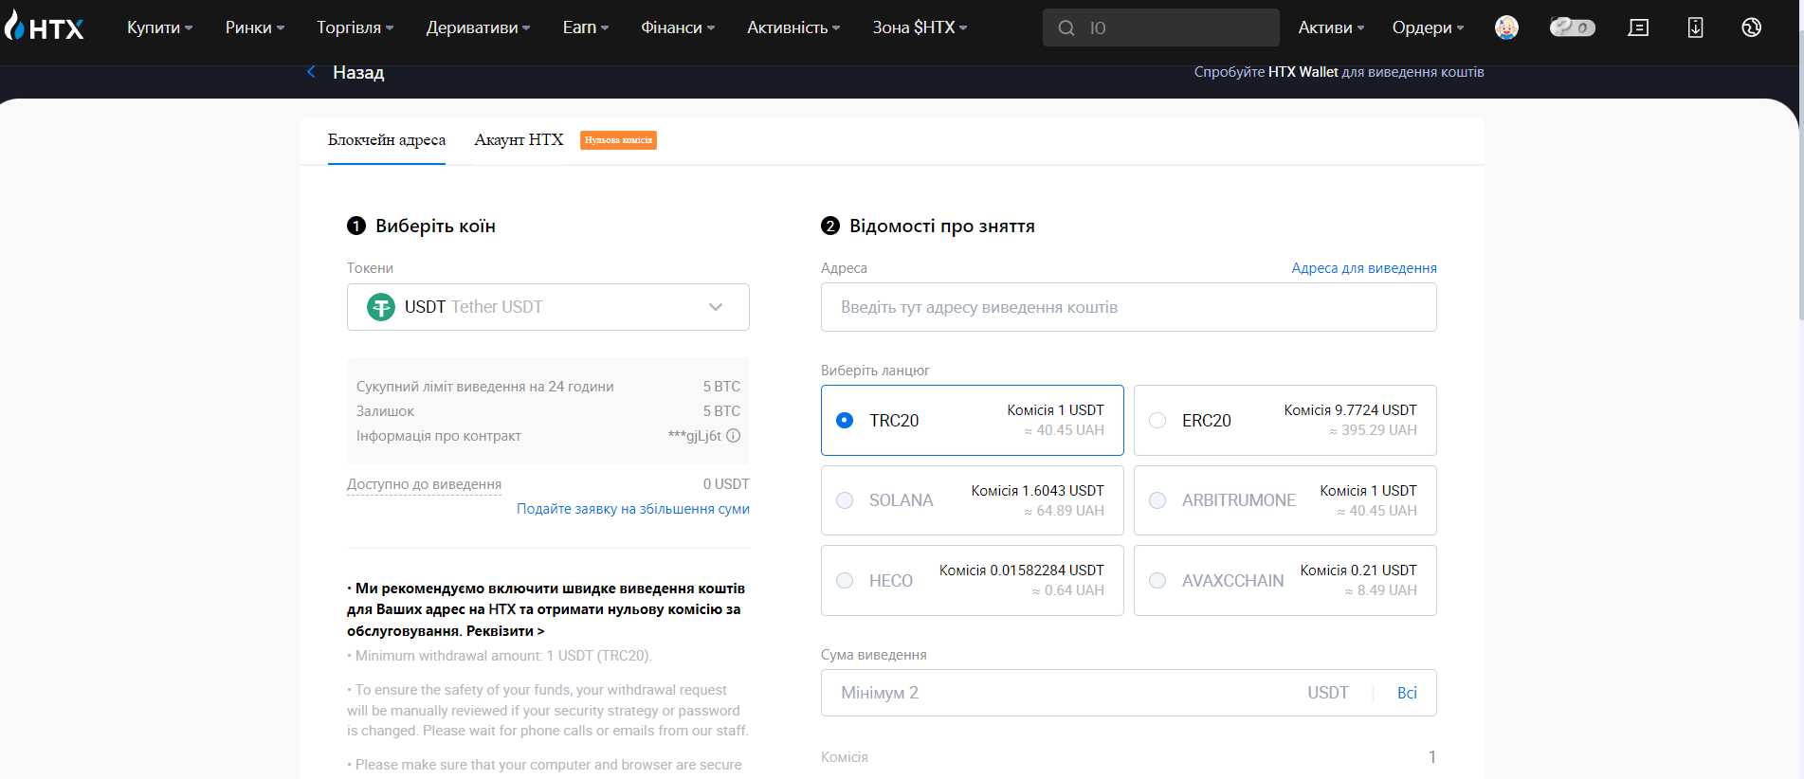Screen dimensions: 1804x779
Task: Click the ***gjLj6t contract value
Action: click(x=695, y=436)
